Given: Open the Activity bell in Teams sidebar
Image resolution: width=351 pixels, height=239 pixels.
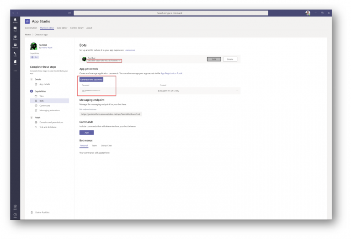Looking at the screenshot, I should pyautogui.click(x=15, y=21).
